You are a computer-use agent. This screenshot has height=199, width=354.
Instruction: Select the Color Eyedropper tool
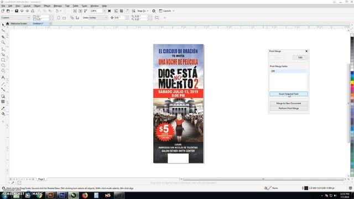(3, 108)
